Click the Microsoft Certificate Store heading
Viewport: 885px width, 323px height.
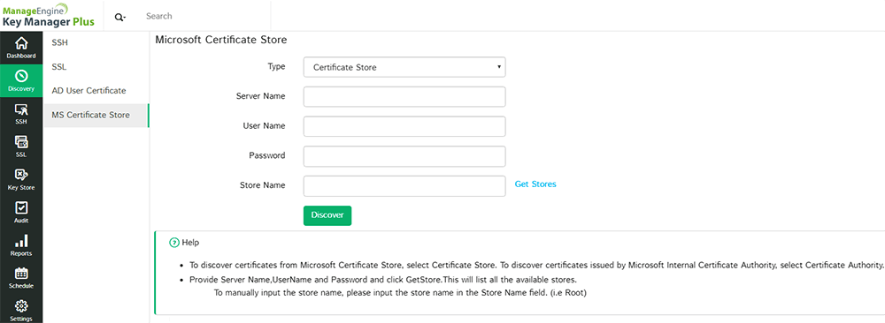221,40
